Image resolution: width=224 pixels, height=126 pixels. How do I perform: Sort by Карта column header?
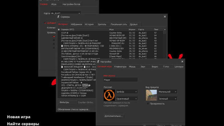click(x=146, y=29)
